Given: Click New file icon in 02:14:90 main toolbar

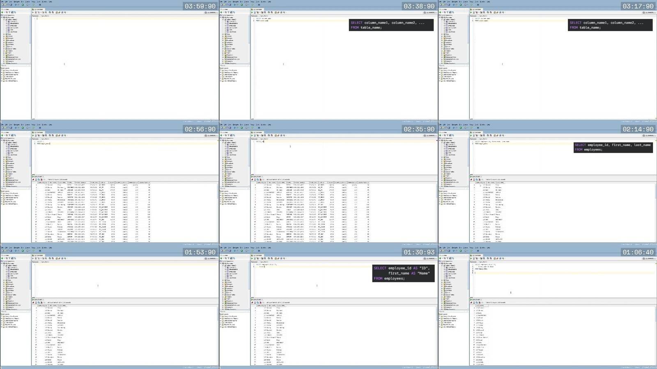Looking at the screenshot, I should [x=441, y=128].
